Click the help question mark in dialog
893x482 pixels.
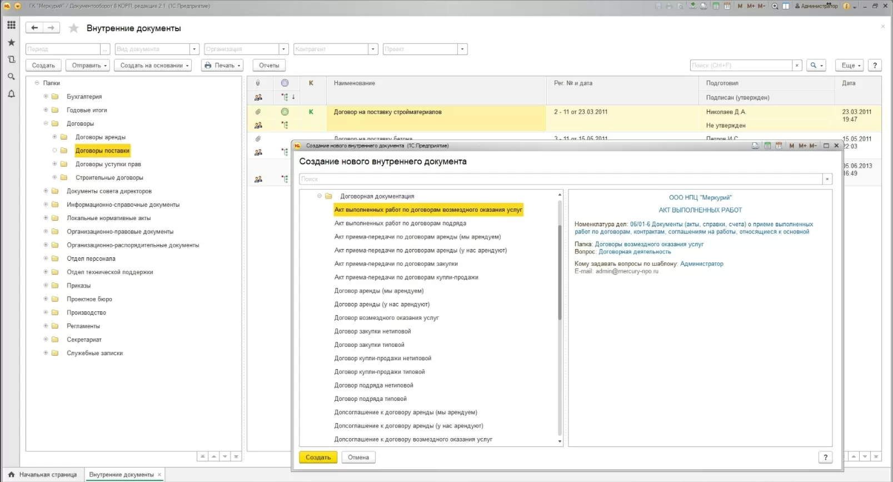[825, 457]
